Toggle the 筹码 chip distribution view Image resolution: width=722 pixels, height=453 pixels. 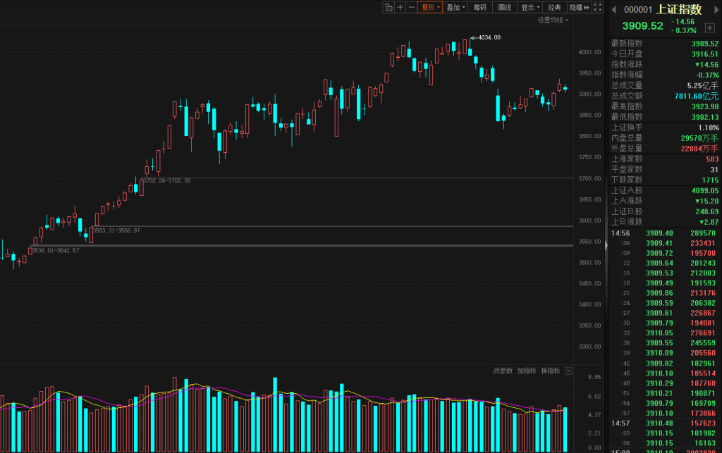pos(480,7)
